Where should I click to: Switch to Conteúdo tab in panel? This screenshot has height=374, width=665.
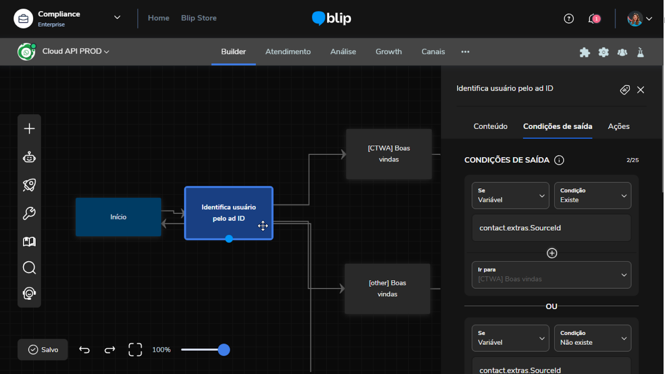pos(490,126)
